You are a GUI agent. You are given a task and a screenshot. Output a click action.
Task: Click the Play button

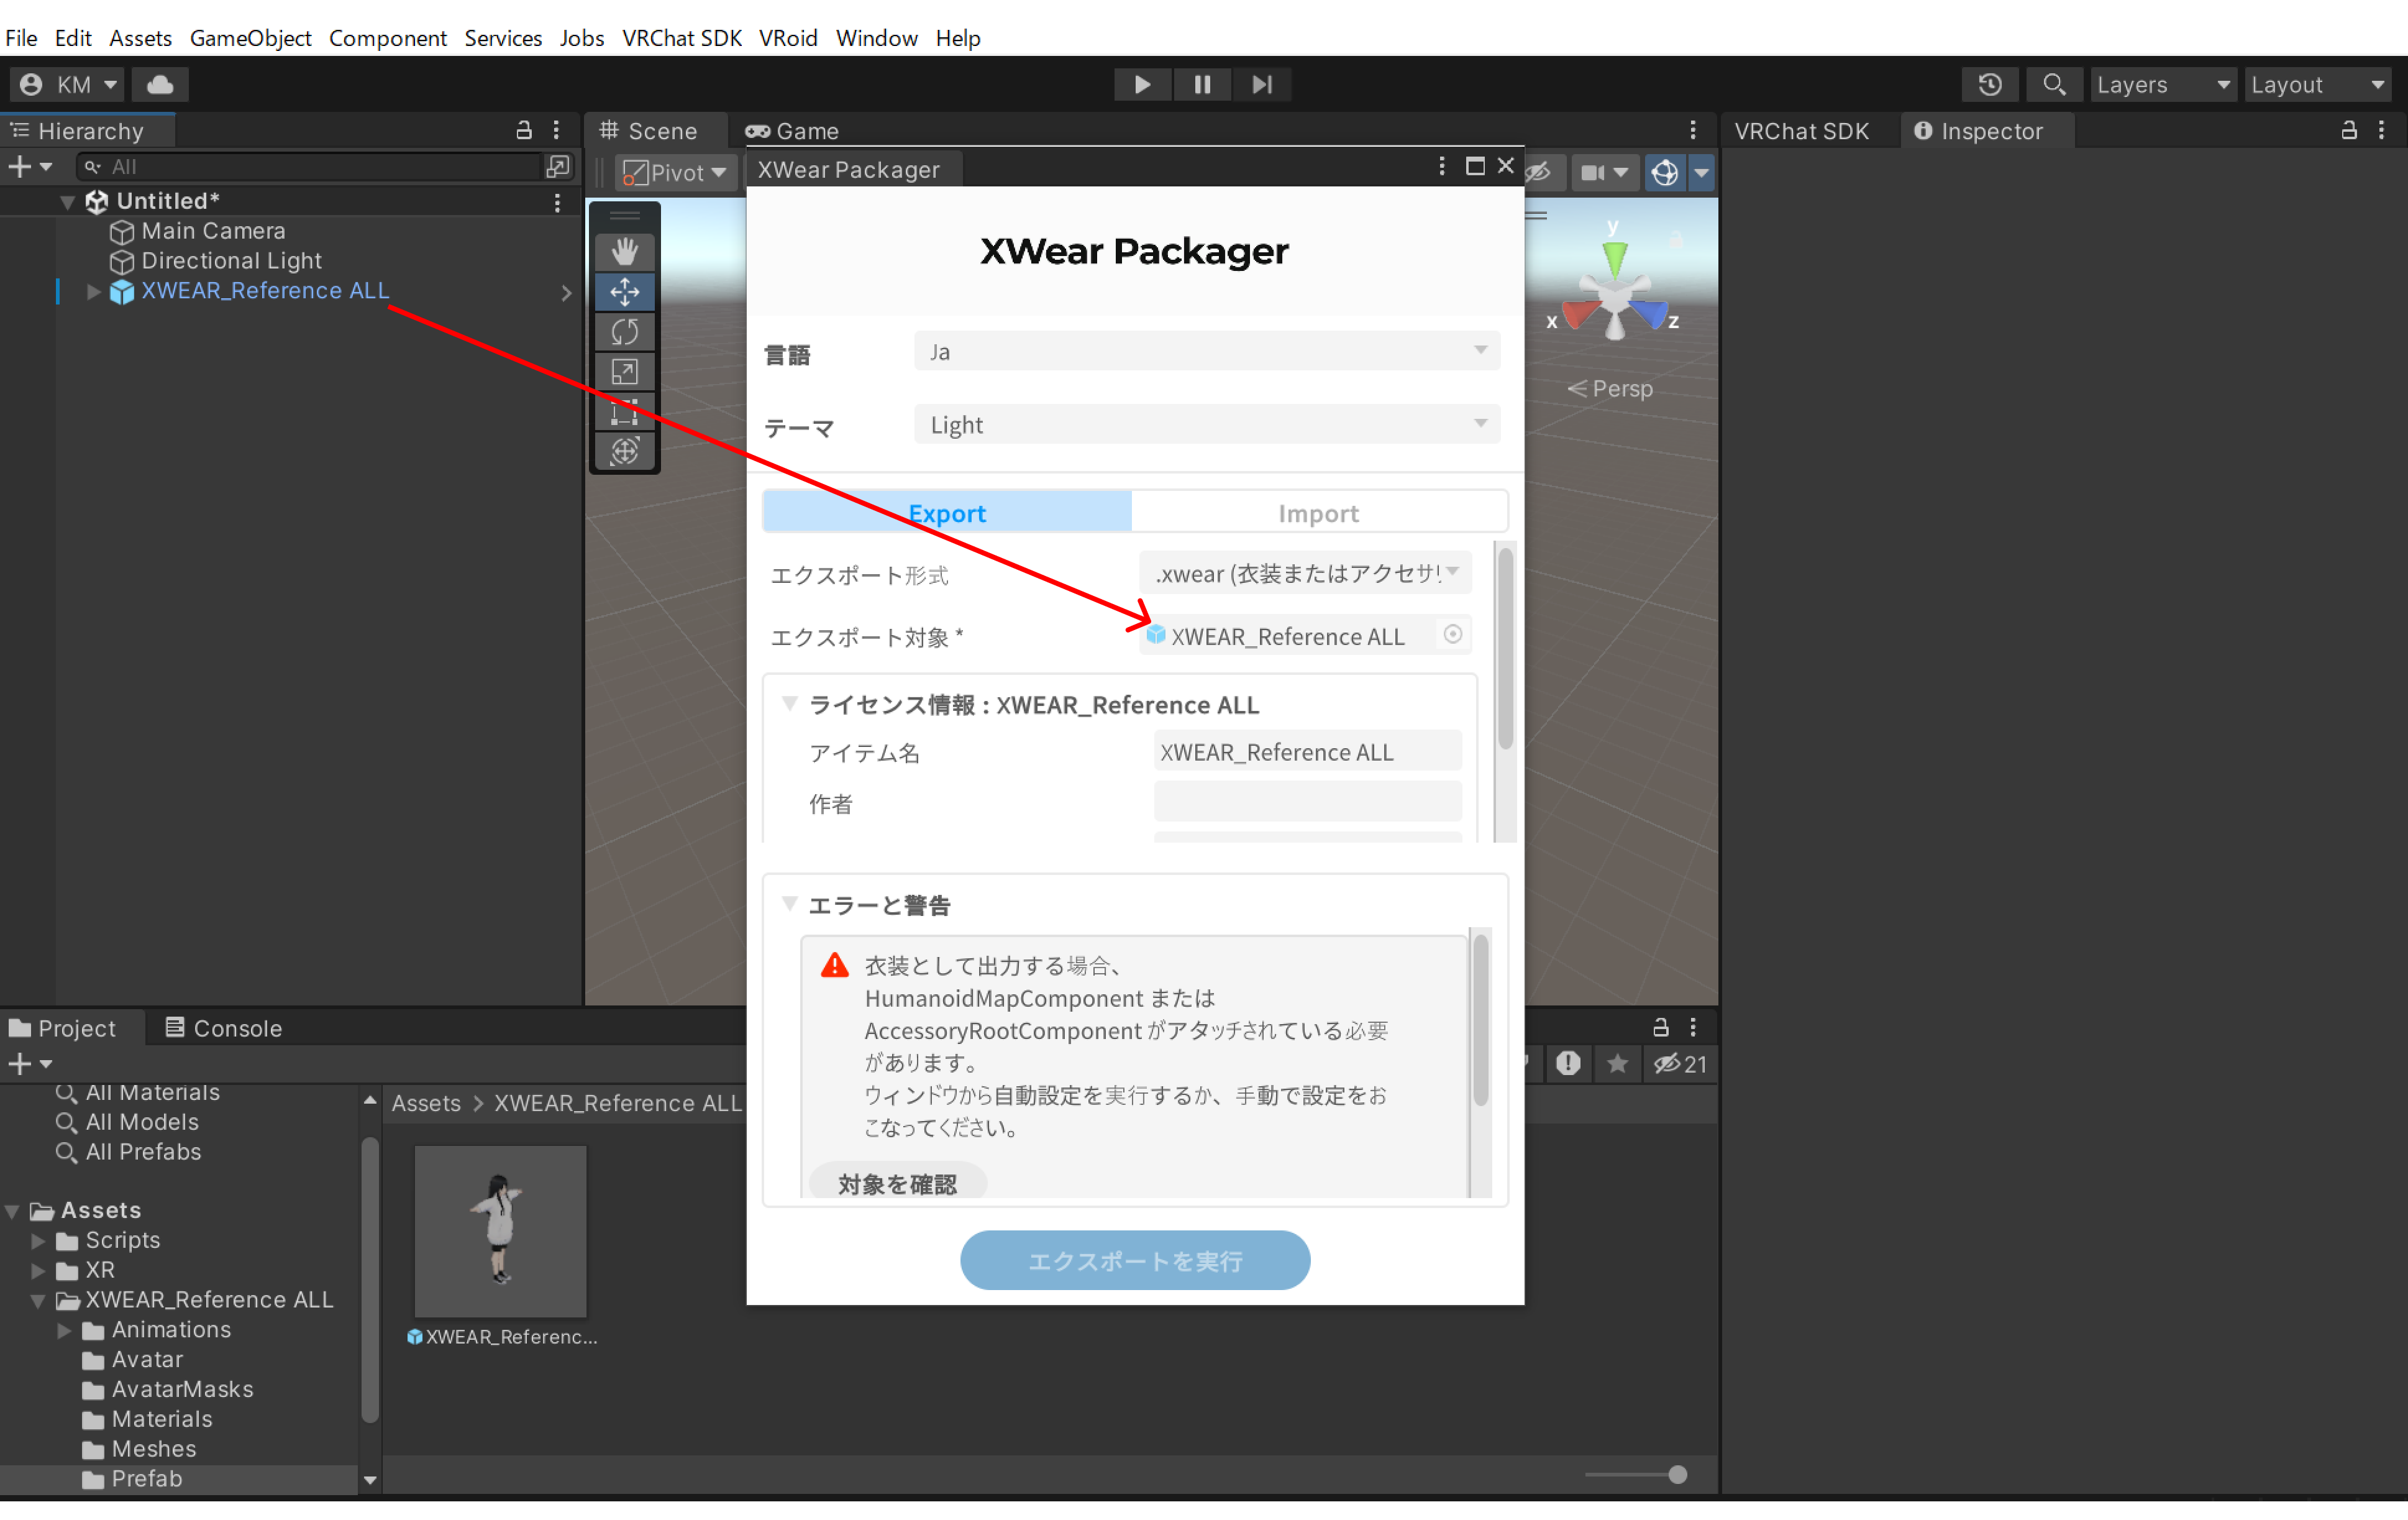click(x=1142, y=84)
